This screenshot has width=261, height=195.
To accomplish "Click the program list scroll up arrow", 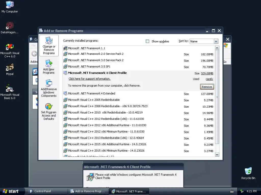I will [x=217, y=48].
